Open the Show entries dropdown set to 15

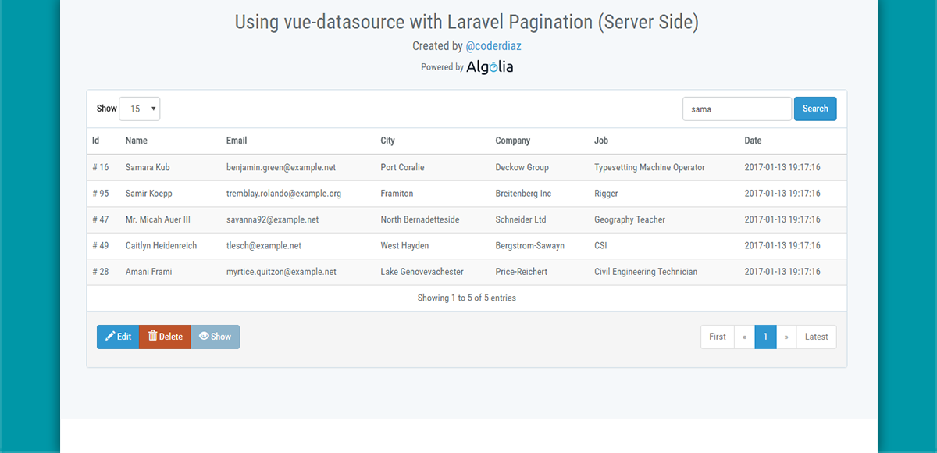point(140,109)
